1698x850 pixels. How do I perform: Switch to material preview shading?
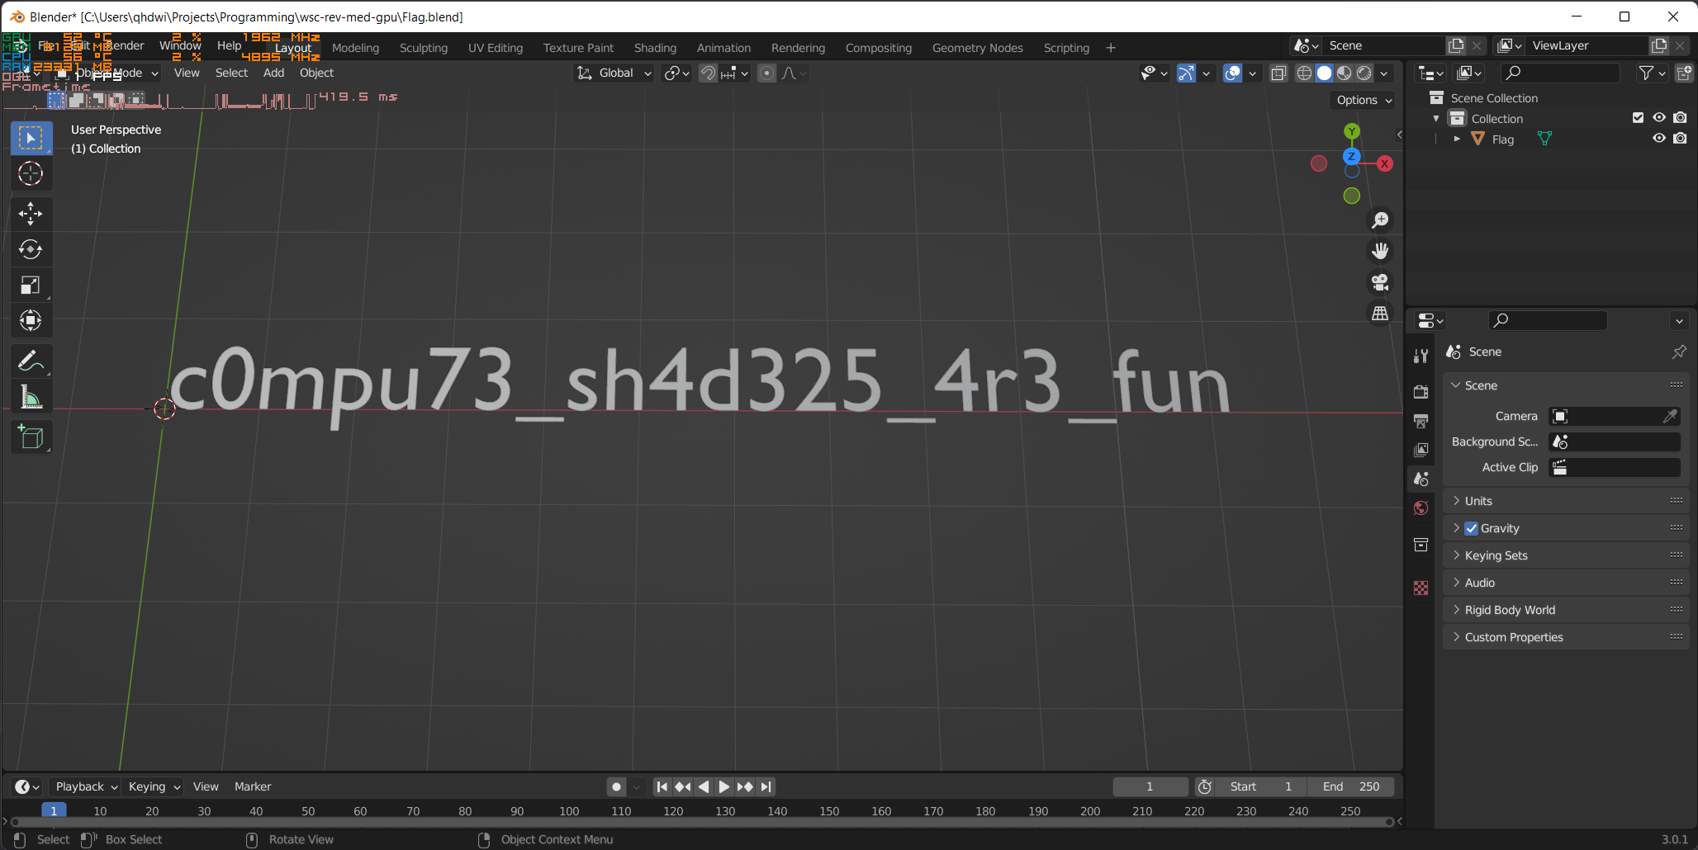(x=1345, y=73)
